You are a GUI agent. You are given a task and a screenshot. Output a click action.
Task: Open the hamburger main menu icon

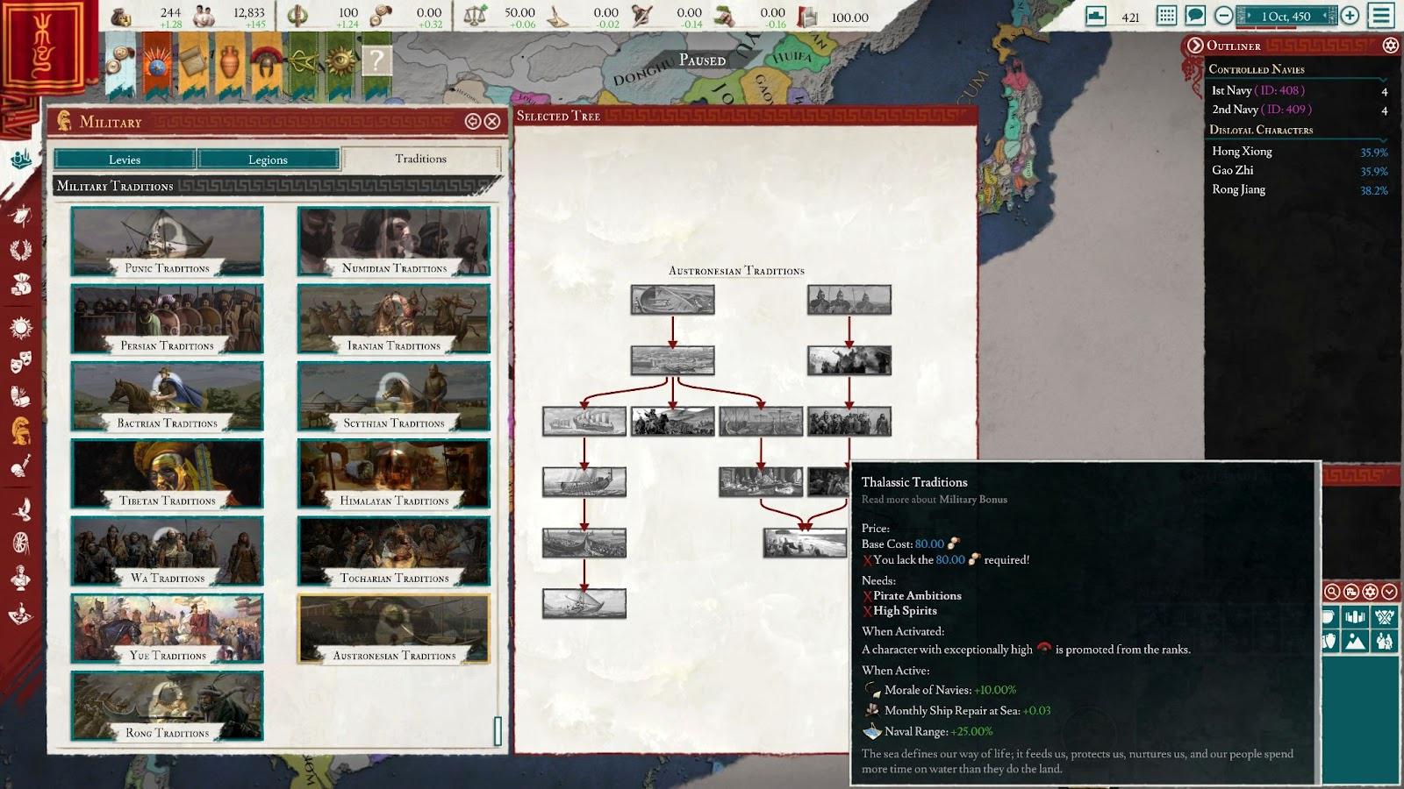point(1382,15)
